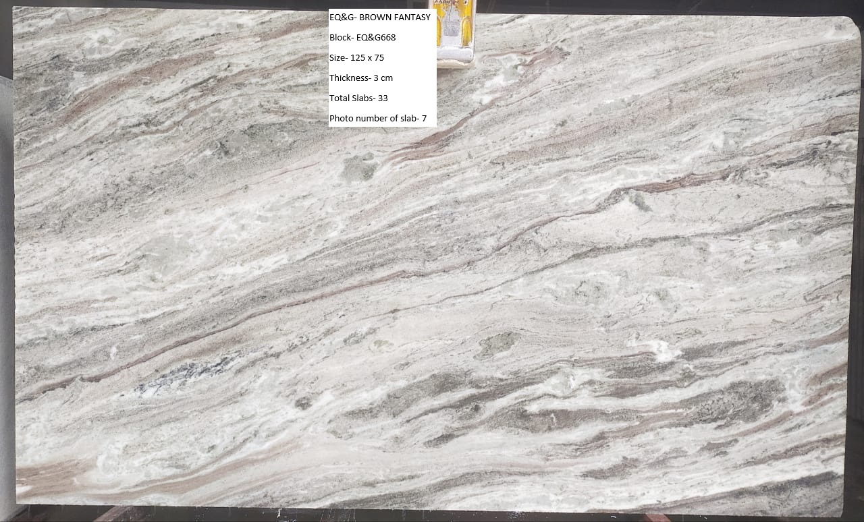Click the bright white quartz patch right of center

653,349
